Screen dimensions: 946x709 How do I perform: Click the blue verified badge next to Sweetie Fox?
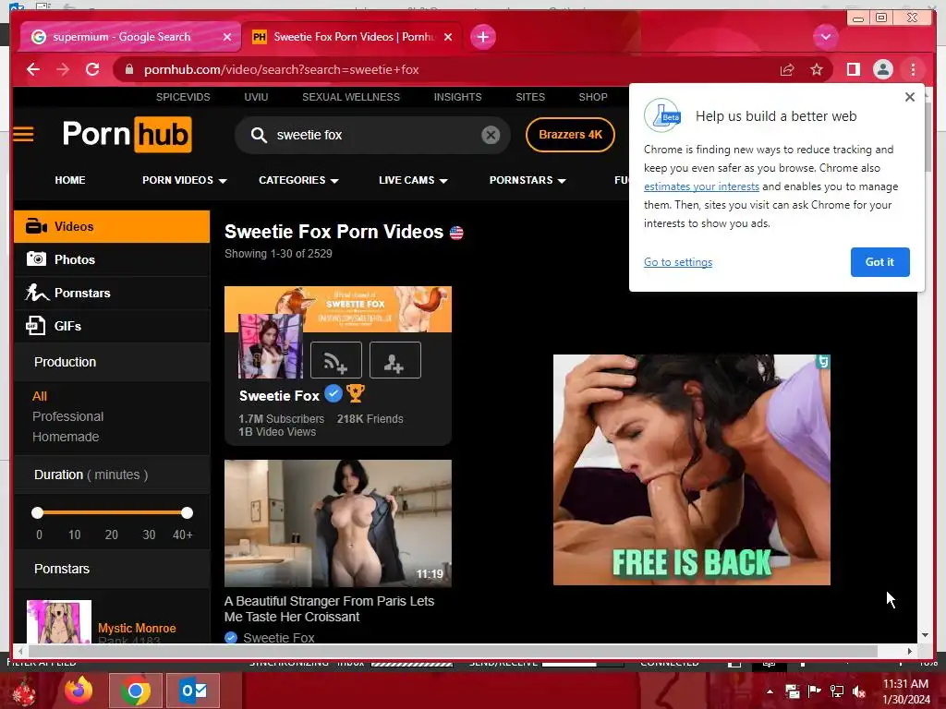334,393
